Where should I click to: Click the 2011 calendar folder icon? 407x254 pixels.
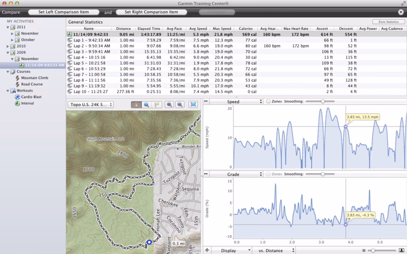[x=13, y=27]
